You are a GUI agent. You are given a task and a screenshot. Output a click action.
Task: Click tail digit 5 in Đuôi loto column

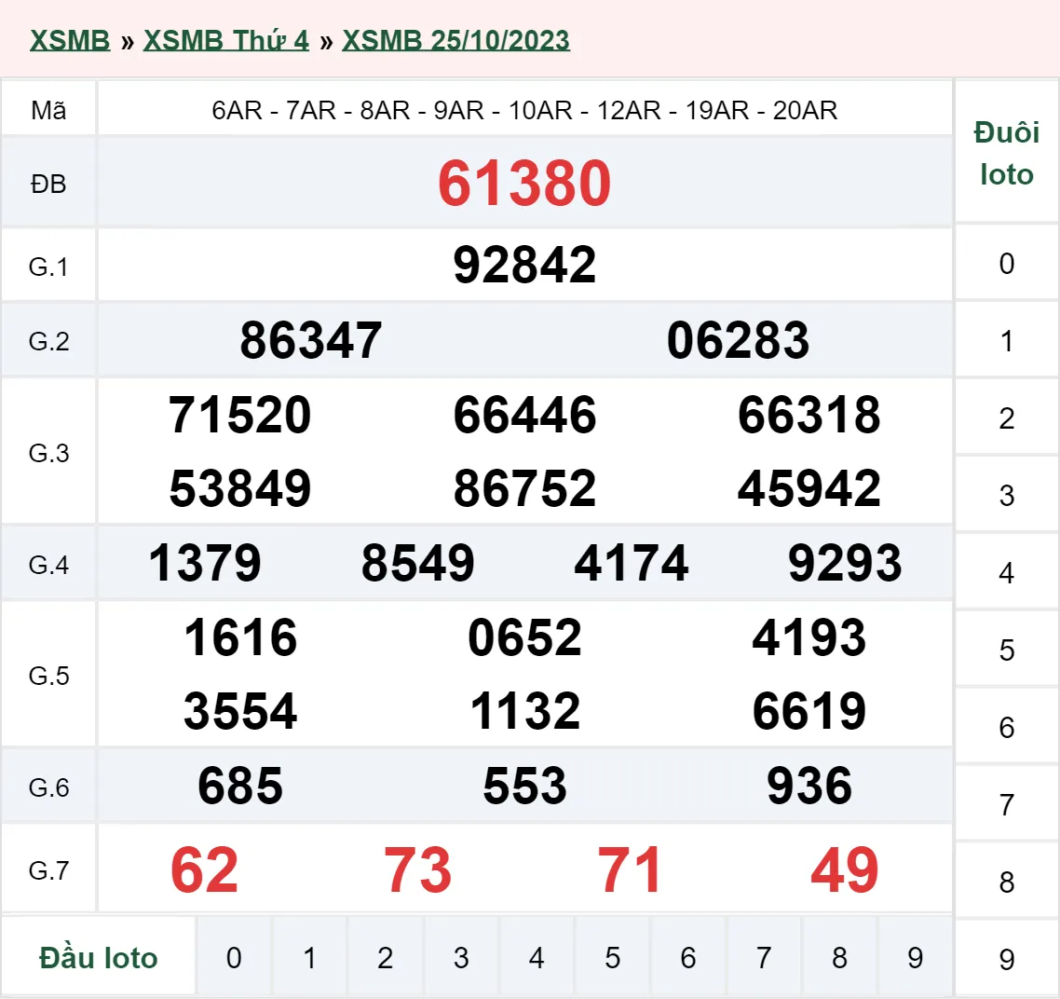click(x=1007, y=648)
